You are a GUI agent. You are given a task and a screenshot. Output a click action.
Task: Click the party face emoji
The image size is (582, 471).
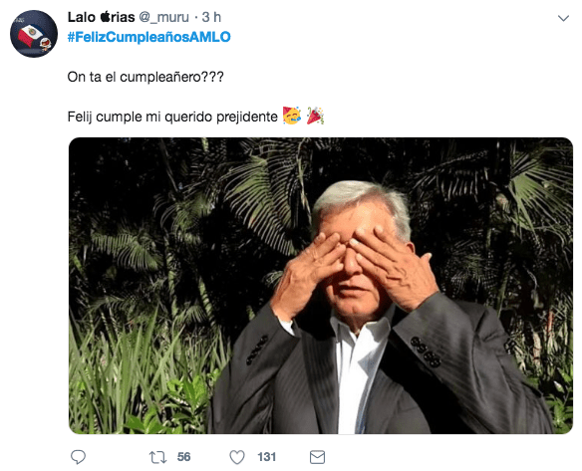(x=292, y=116)
